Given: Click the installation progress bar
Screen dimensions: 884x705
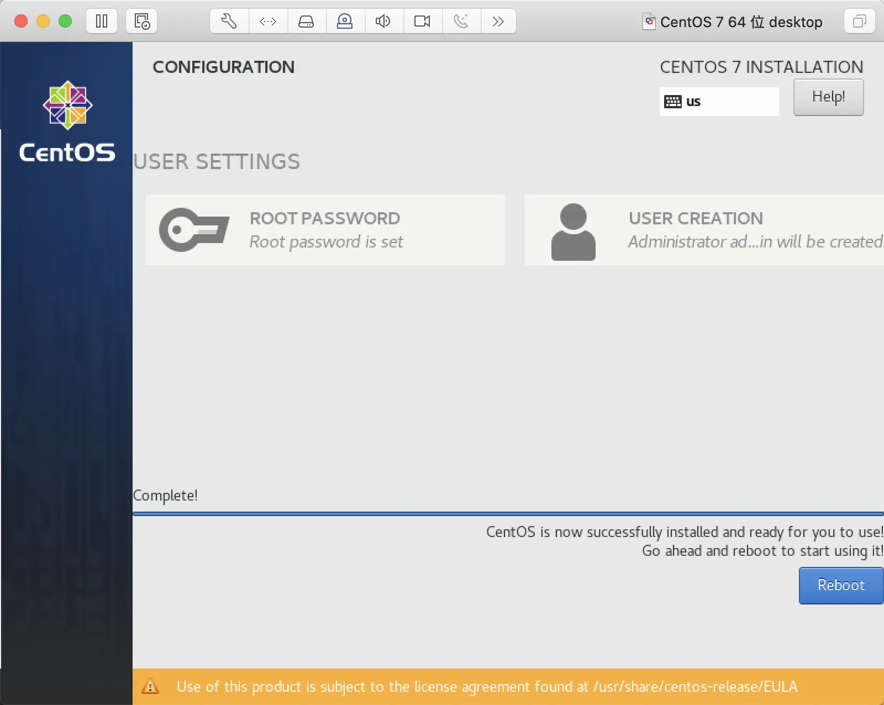Looking at the screenshot, I should (x=508, y=514).
